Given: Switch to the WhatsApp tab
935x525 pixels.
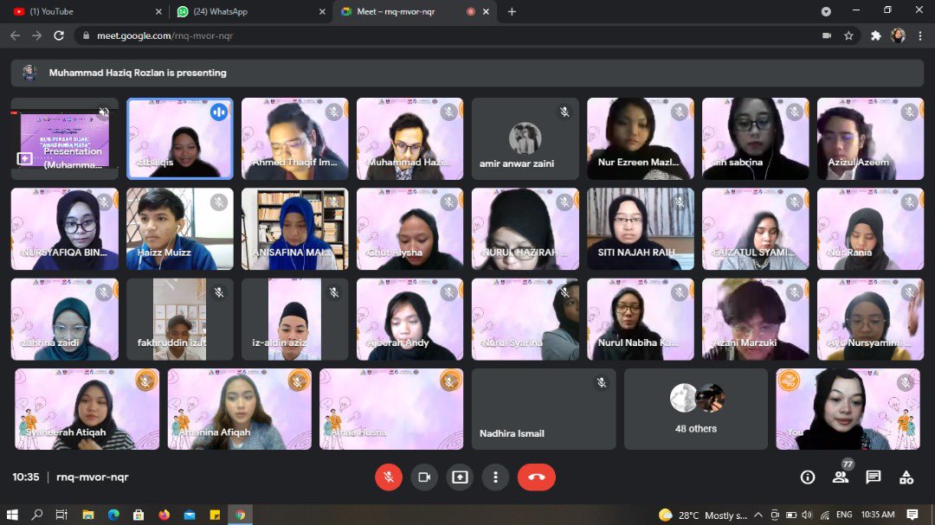Looking at the screenshot, I should (x=250, y=11).
